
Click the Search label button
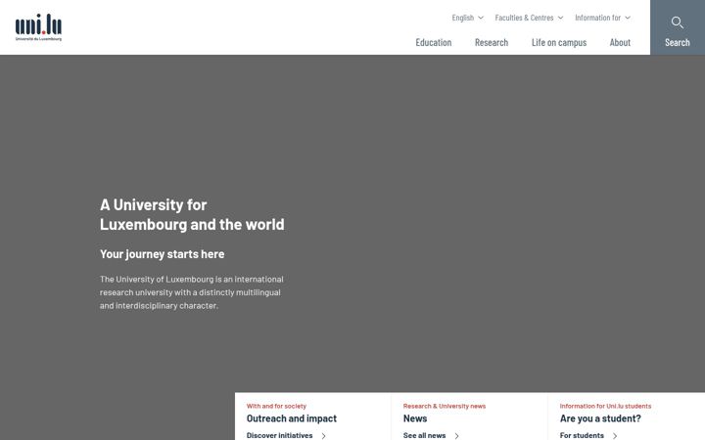[678, 42]
